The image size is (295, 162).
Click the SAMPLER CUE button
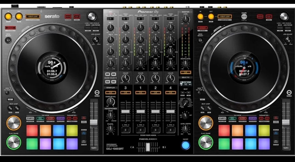click(110, 93)
